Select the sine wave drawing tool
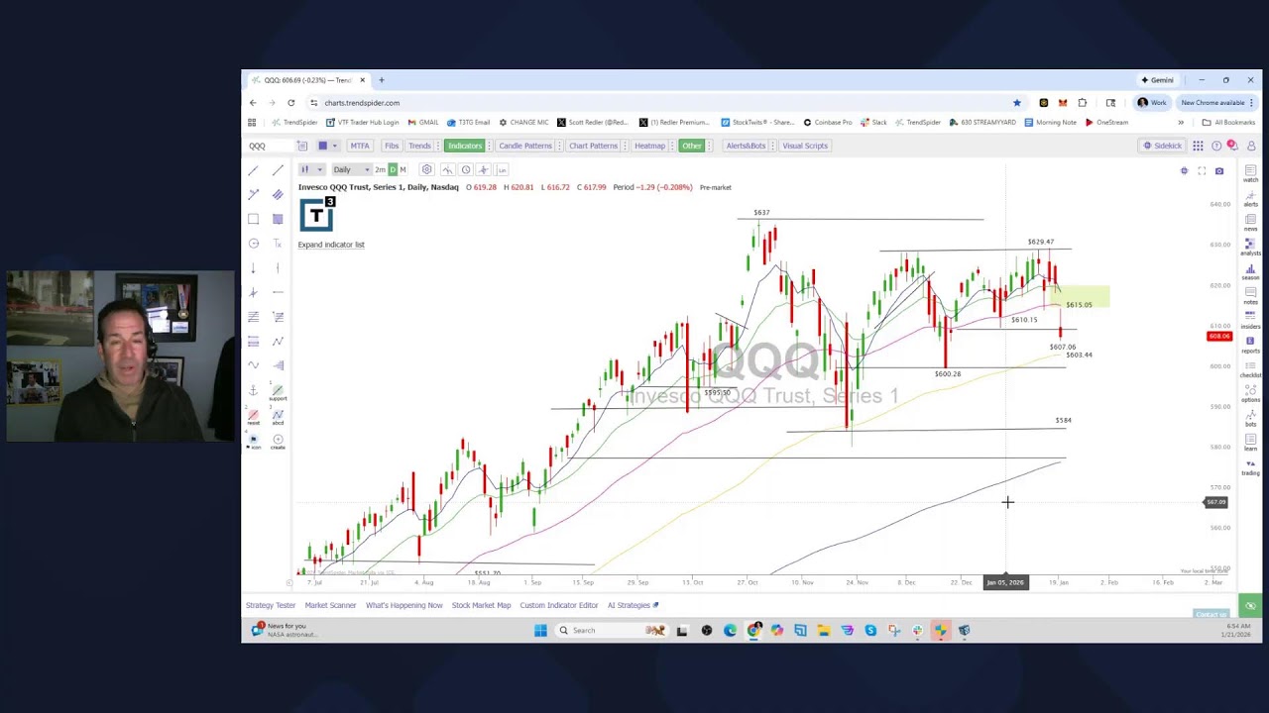Image resolution: width=1269 pixels, height=713 pixels. 253,365
